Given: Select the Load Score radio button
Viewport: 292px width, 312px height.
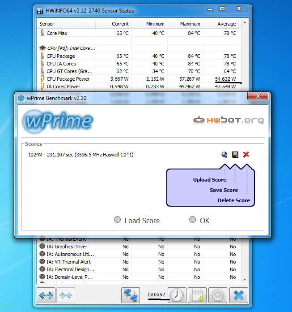Looking at the screenshot, I should 117,220.
